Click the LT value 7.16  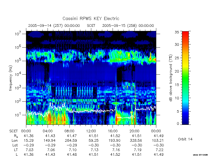(116, 150)
